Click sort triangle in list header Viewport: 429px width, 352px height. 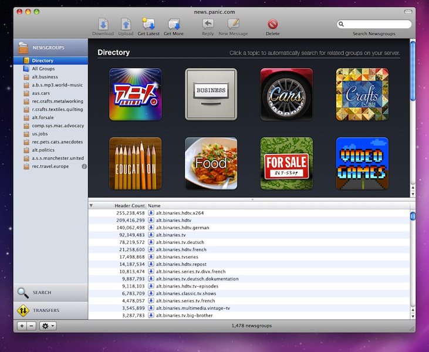pyautogui.click(x=91, y=206)
